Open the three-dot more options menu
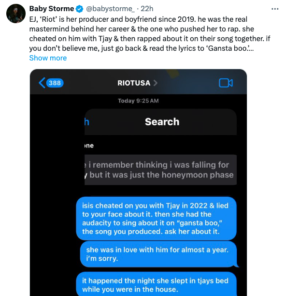Viewport: 285px width, 296px height. click(x=275, y=9)
